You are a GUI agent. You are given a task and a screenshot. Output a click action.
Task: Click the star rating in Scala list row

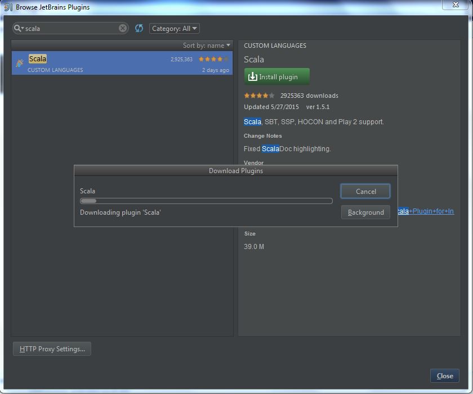[213, 59]
